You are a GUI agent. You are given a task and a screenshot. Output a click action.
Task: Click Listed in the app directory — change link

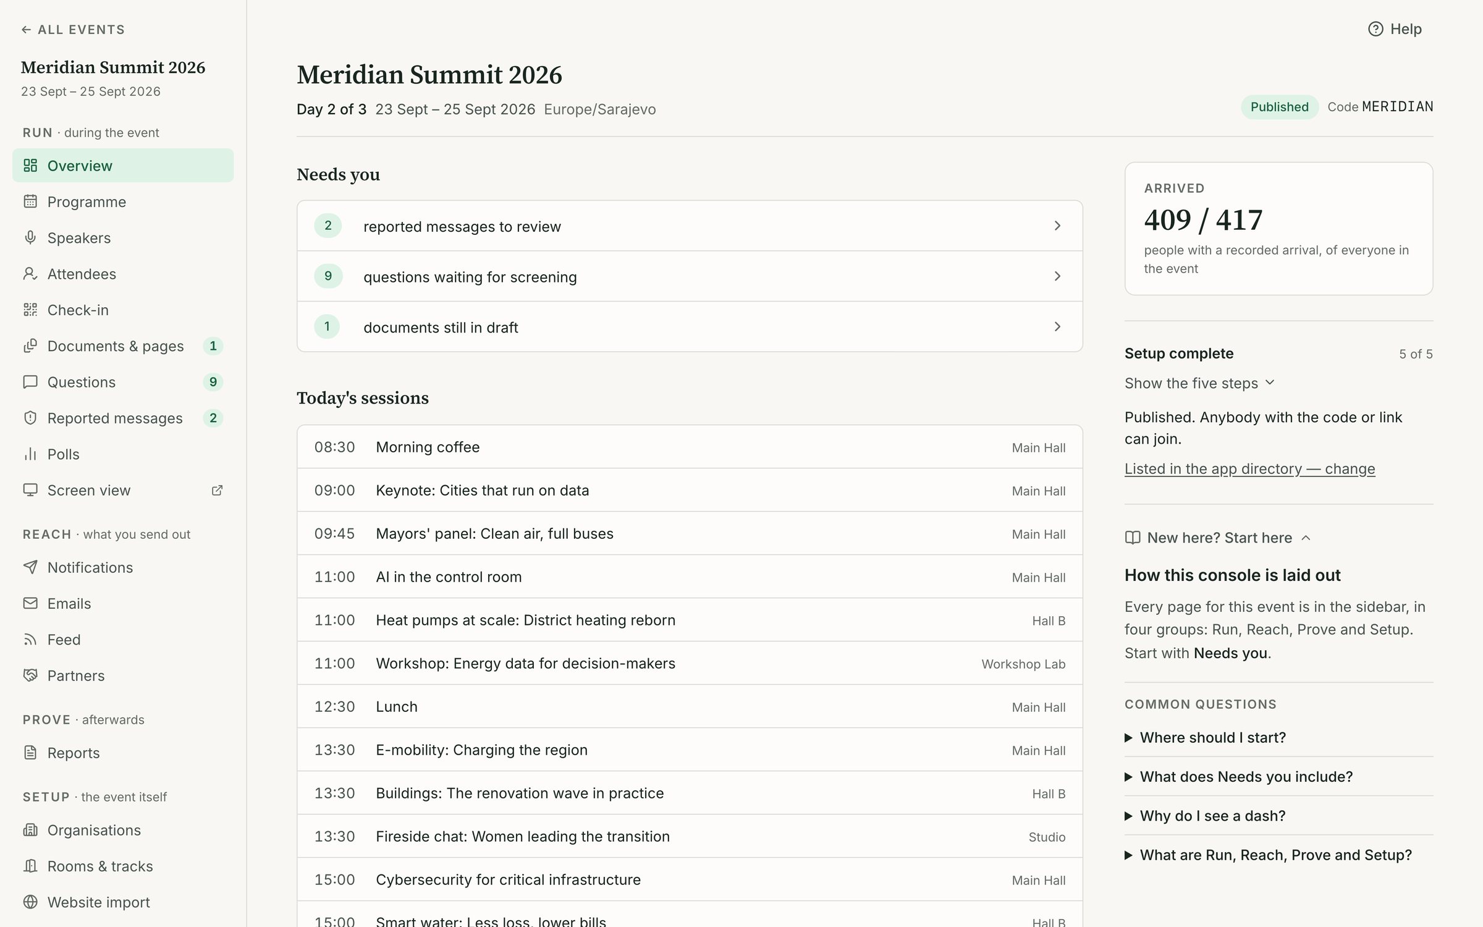point(1249,469)
